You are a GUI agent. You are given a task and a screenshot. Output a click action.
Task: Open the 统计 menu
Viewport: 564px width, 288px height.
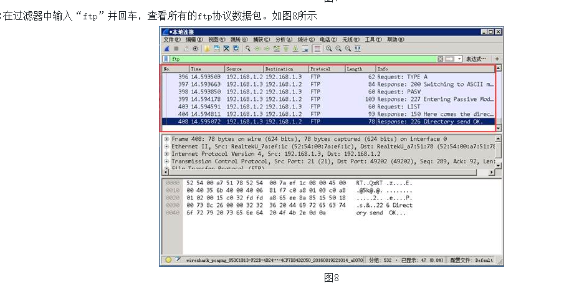pos(306,39)
